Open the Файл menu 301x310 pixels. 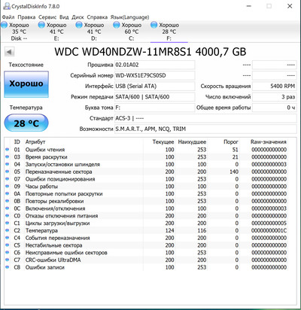coord(8,17)
